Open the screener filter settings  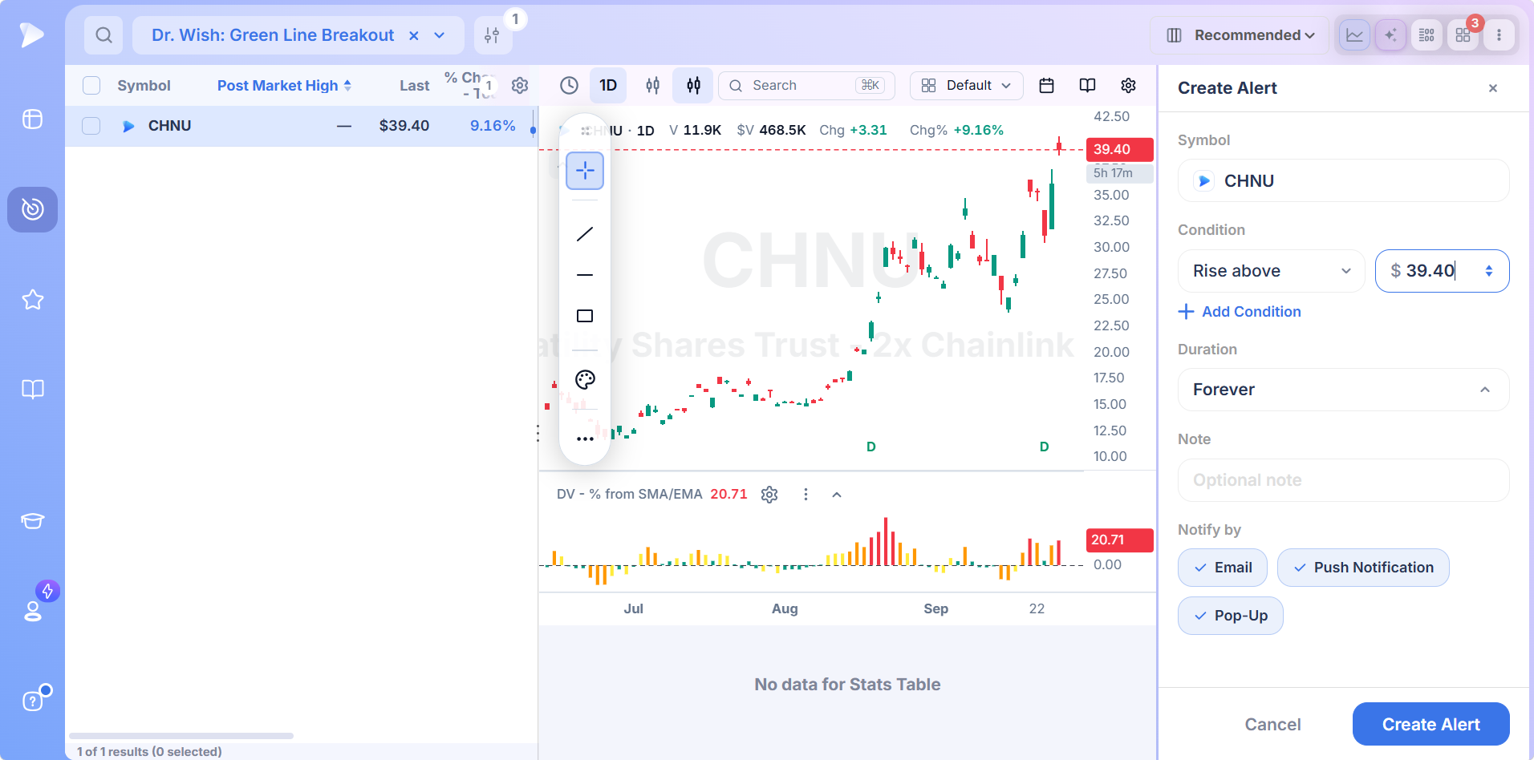493,35
